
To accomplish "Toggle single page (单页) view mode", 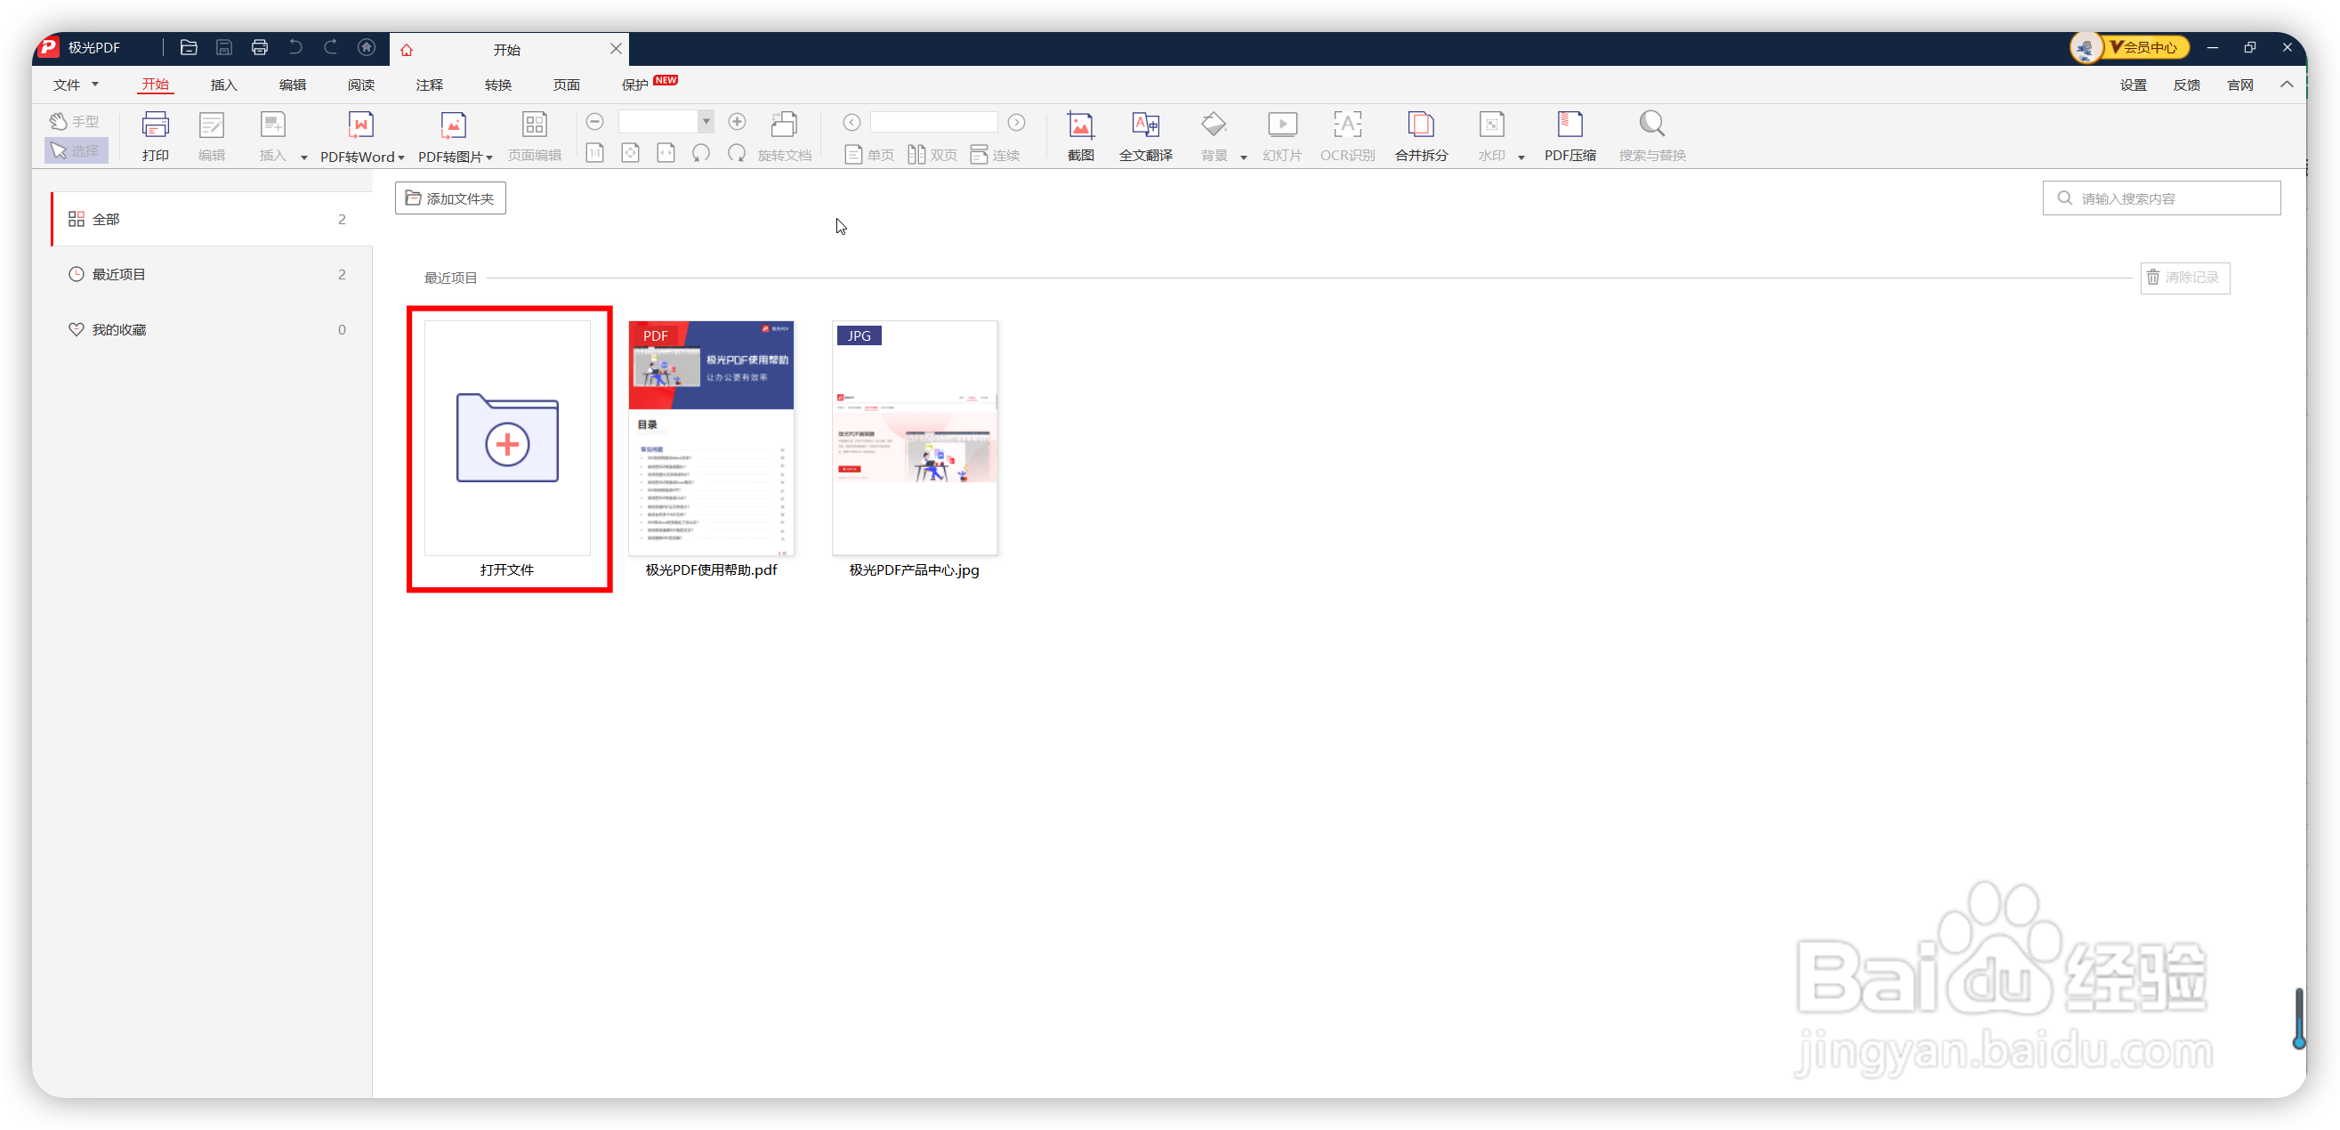I will 869,156.
